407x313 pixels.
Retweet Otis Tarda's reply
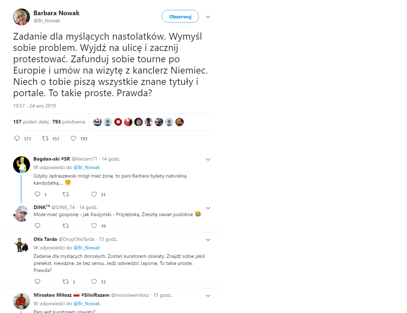click(x=65, y=282)
